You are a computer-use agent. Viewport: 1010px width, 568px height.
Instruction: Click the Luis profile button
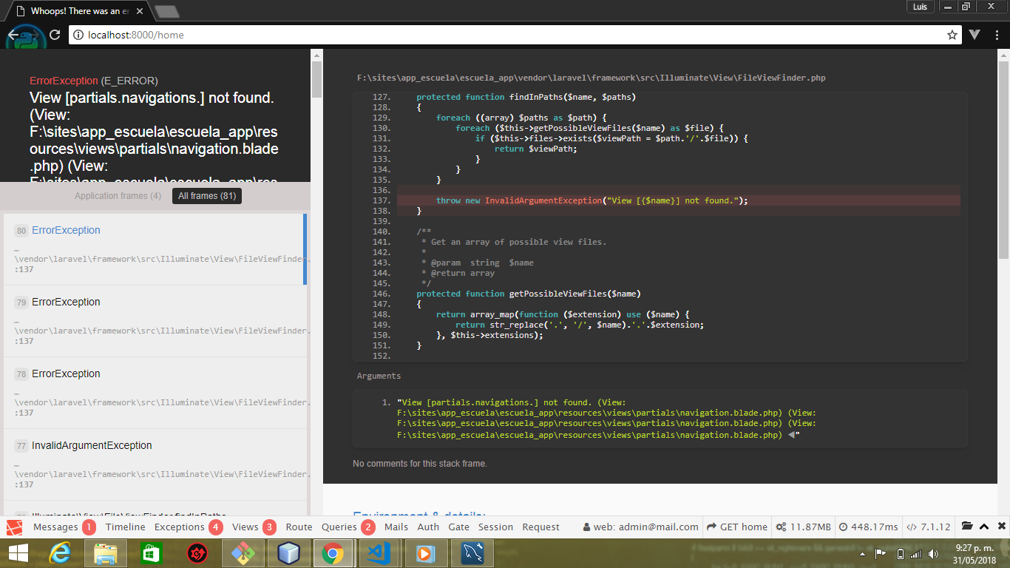click(920, 6)
